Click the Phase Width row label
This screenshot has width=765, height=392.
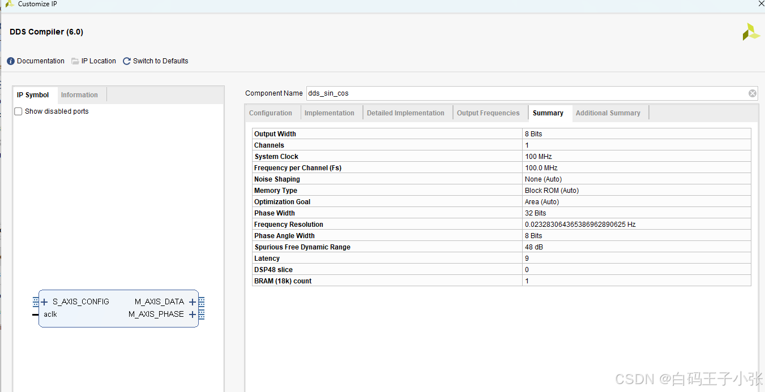tap(275, 213)
